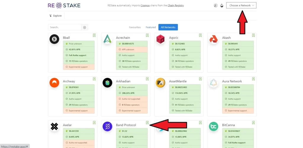Select the All Networks button
Screen dimensions: 303x148
[x=168, y=27]
